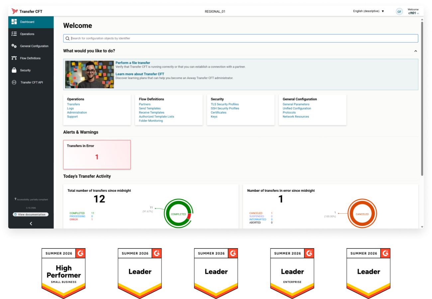Click the General Configuration gears icon
Image resolution: width=432 pixels, height=299 pixels.
click(x=14, y=46)
